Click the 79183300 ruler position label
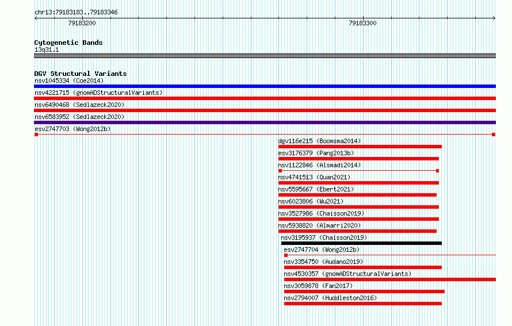Screen dimensions: 512x326 [x=362, y=23]
